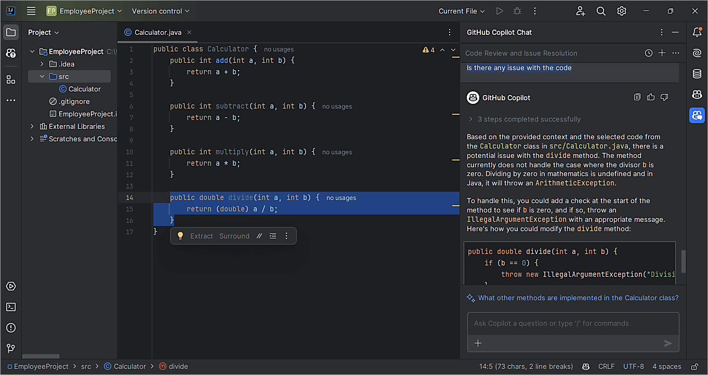Click the Debug bug icon
This screenshot has height=375, width=708.
[517, 11]
